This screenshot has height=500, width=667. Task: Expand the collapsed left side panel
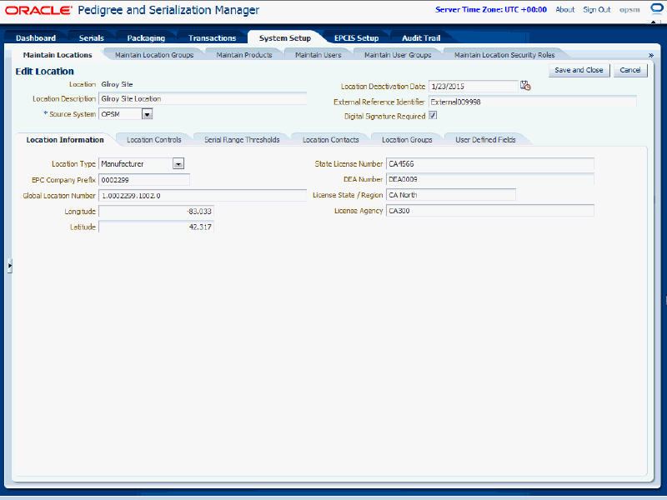coord(10,266)
